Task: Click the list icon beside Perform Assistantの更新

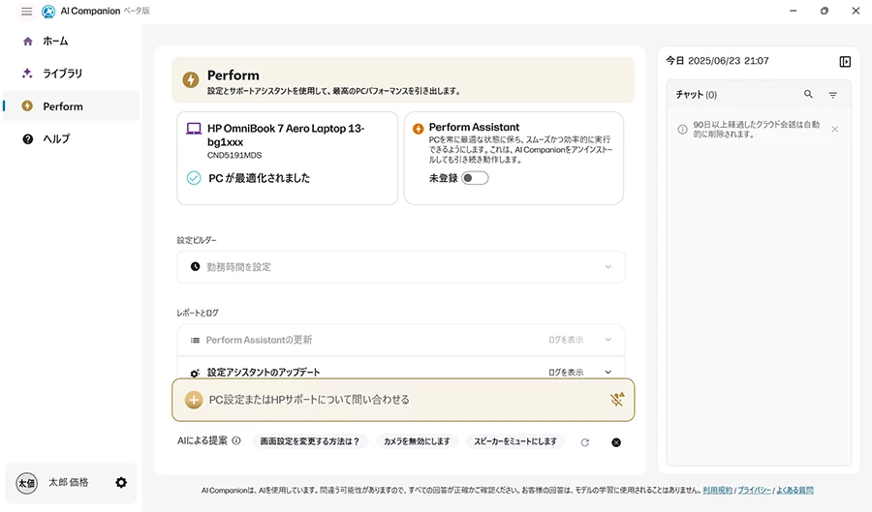Action: (x=195, y=341)
